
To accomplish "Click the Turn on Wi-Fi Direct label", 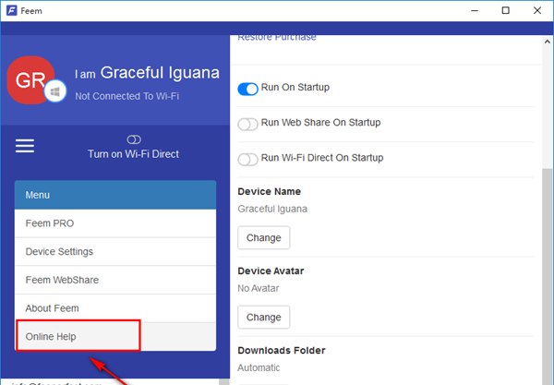I will tap(133, 154).
